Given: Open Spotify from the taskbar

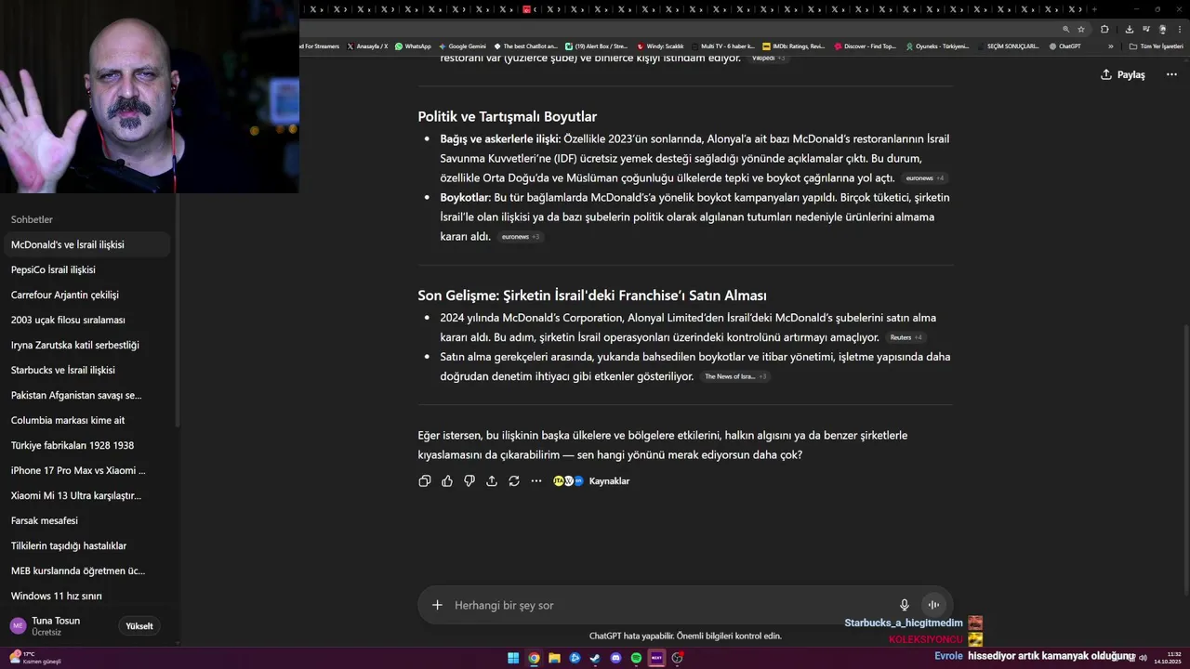Looking at the screenshot, I should pos(636,658).
